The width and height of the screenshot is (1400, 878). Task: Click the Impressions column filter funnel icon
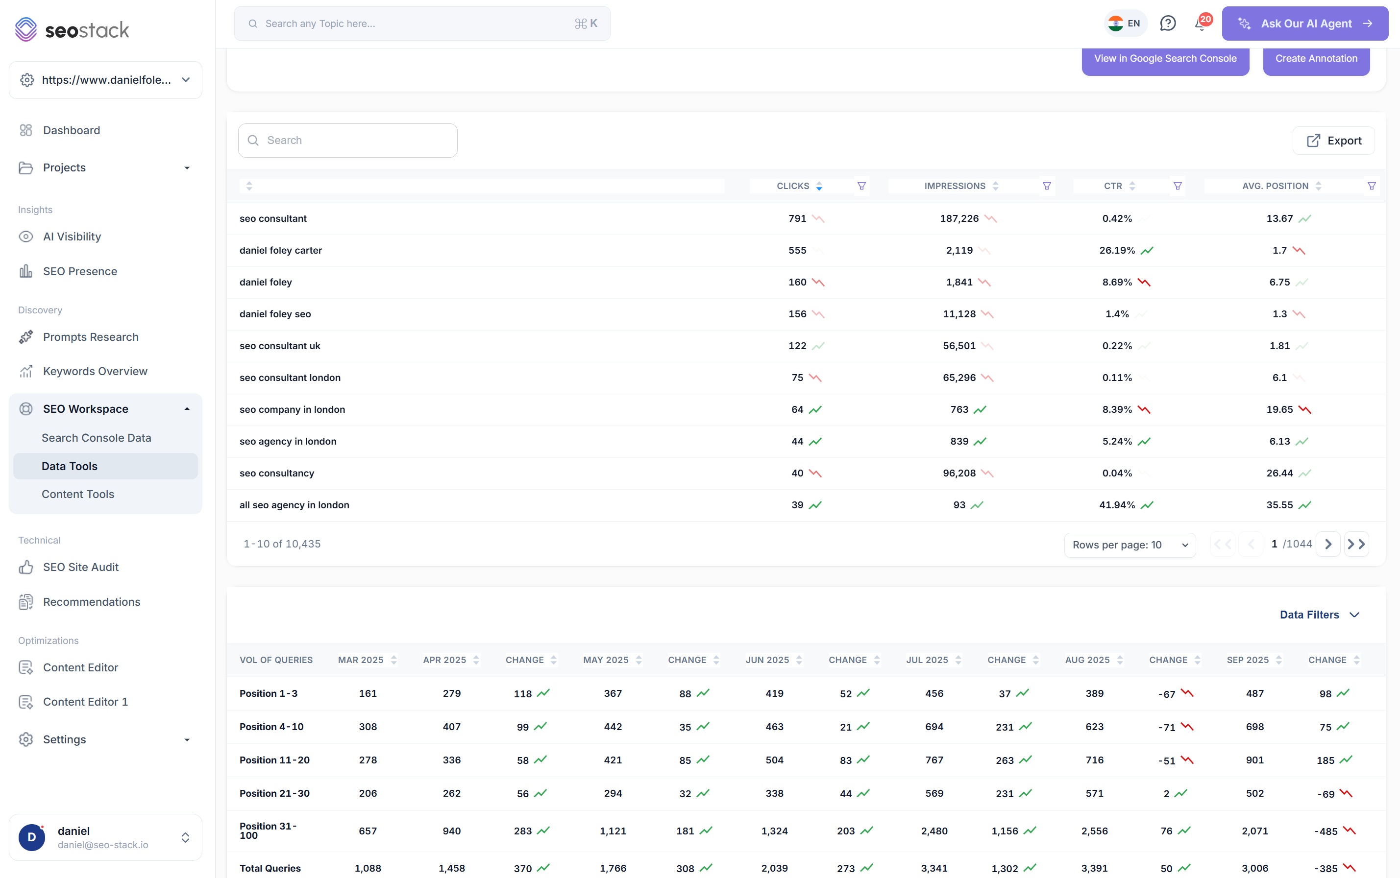1047,186
